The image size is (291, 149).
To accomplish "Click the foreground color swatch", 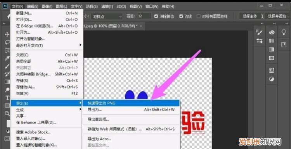I will click(x=9, y=123).
